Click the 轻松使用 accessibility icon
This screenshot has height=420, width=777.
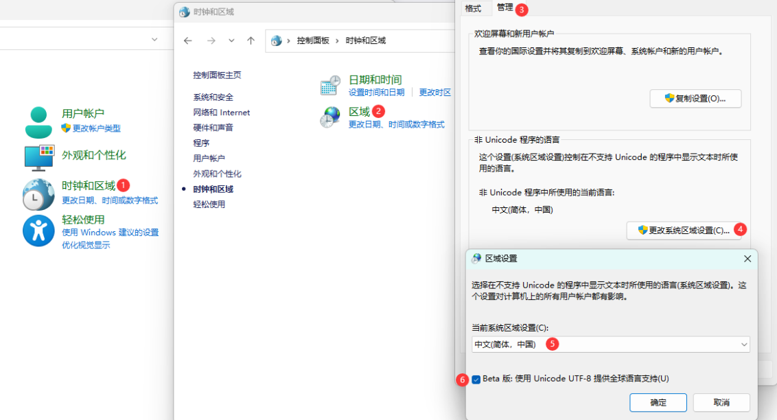click(38, 231)
